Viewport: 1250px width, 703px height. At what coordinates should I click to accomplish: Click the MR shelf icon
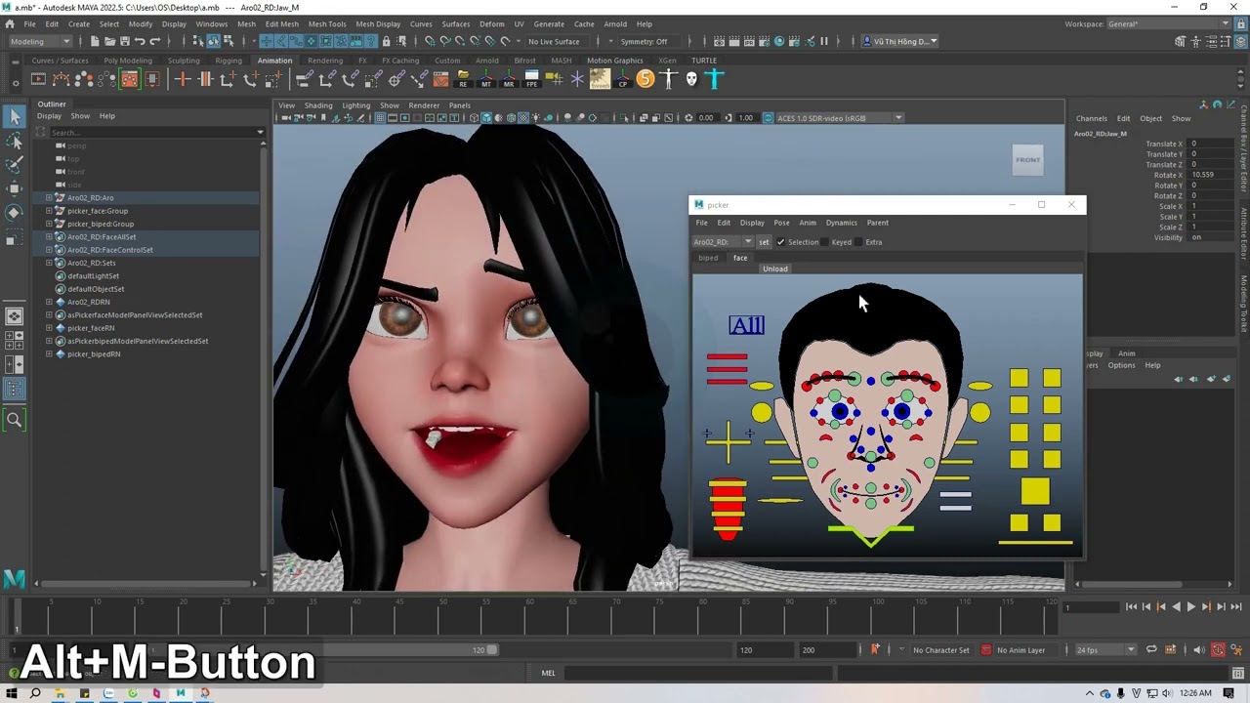[508, 79]
